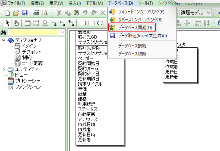220x151 pixels.
Task: Click the printer icon in toolbar
Action: tap(36, 13)
